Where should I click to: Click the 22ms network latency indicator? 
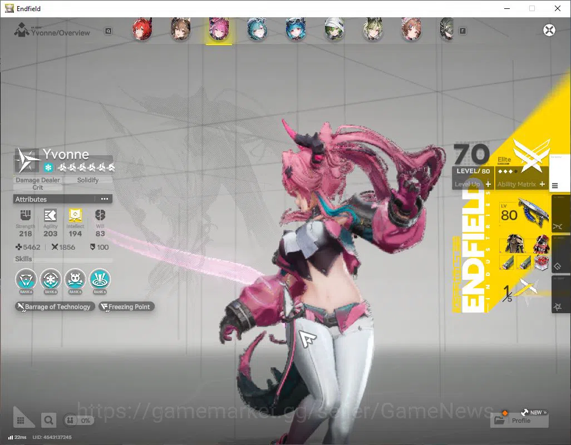(x=17, y=437)
